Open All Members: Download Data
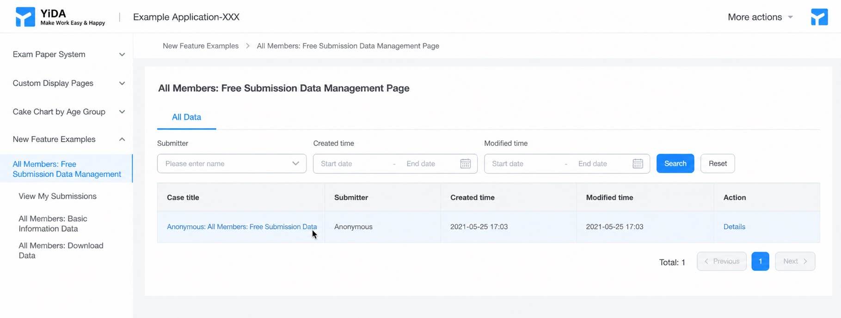841x318 pixels. [x=61, y=251]
